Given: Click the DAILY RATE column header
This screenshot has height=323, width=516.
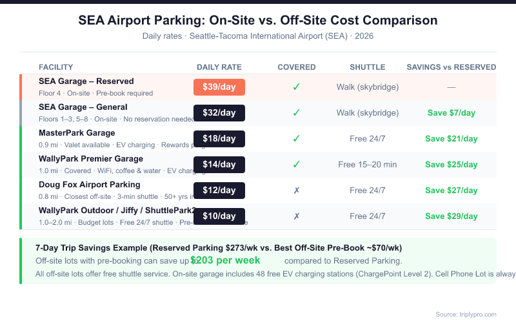Looking at the screenshot, I should (219, 67).
